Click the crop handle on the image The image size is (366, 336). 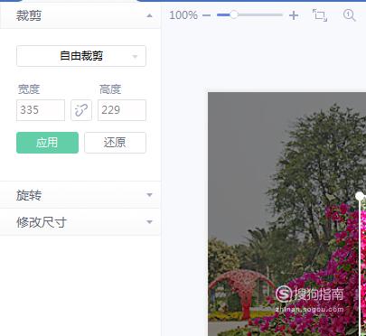tap(360, 196)
